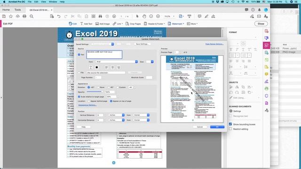Viewport: 301px width, 169px height.
Task: Select the 45° rotation radio button
Action: click(109, 87)
